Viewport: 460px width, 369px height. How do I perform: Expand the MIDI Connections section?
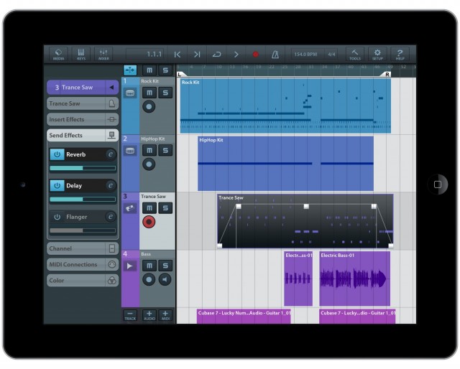[x=82, y=264]
